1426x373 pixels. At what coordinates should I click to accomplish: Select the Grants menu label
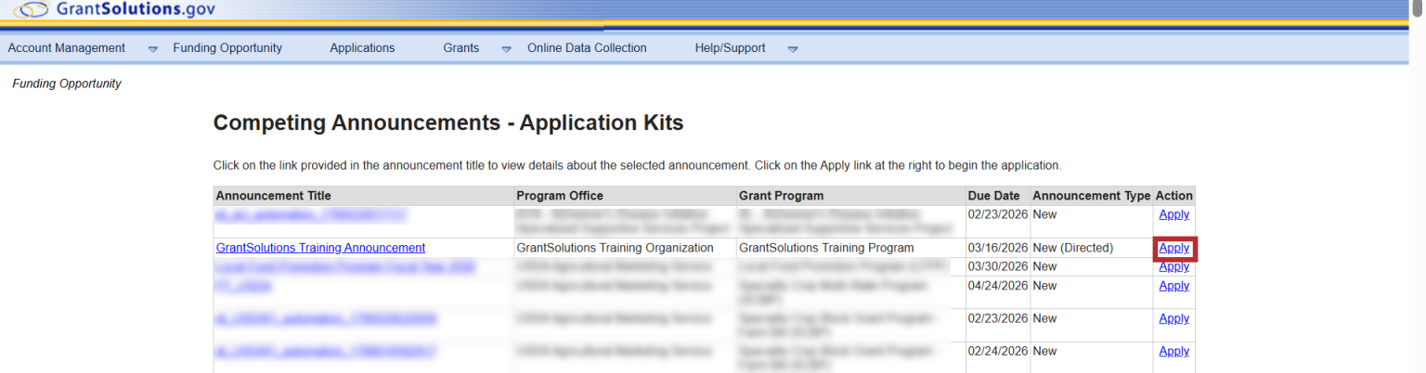point(461,48)
